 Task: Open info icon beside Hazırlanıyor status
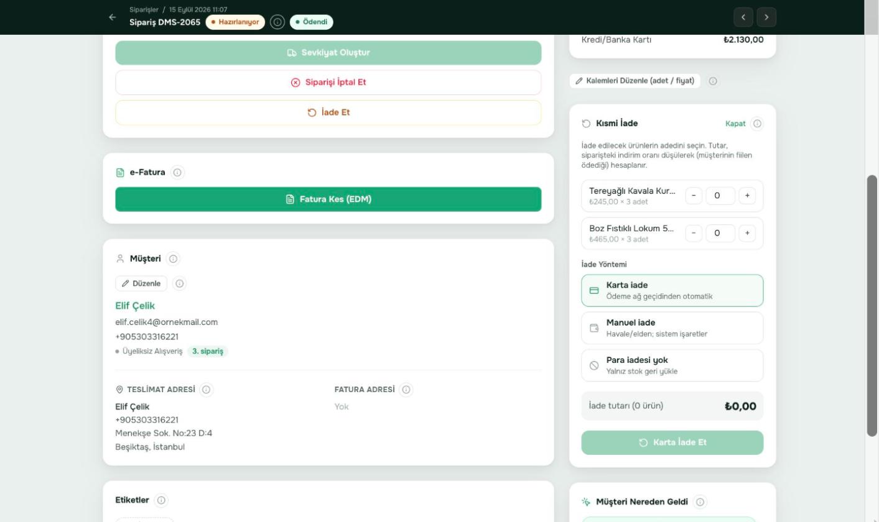[x=277, y=22]
